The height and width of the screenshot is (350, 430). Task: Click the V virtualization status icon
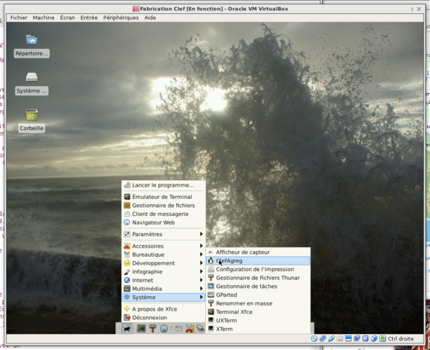coord(365,338)
